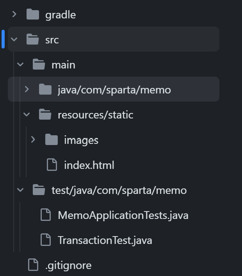Click the gradle folder icon
This screenshot has height=276, width=242.
pos(33,14)
